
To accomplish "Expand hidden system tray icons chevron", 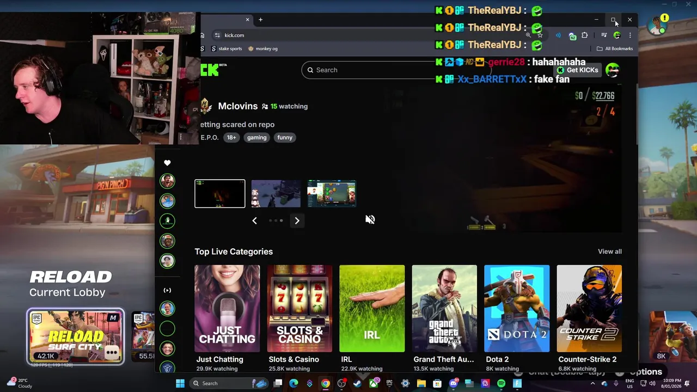I will click(x=593, y=383).
